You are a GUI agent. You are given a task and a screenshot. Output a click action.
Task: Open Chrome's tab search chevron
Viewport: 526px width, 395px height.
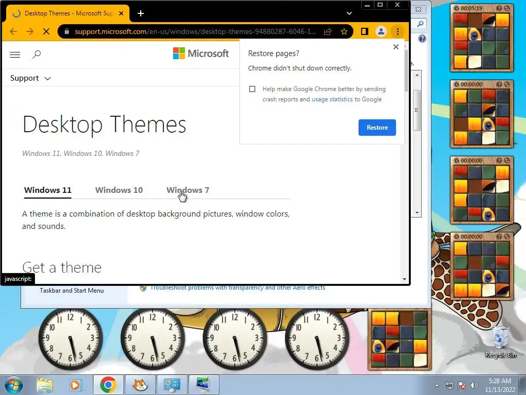tap(349, 13)
